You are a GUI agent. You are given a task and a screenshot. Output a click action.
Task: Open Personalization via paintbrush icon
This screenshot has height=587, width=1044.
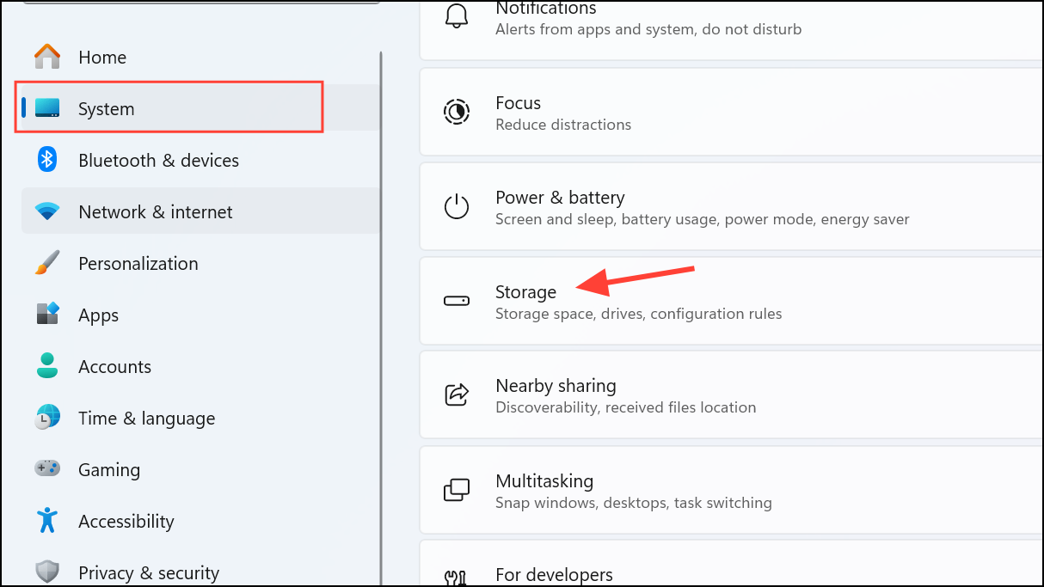(x=47, y=263)
